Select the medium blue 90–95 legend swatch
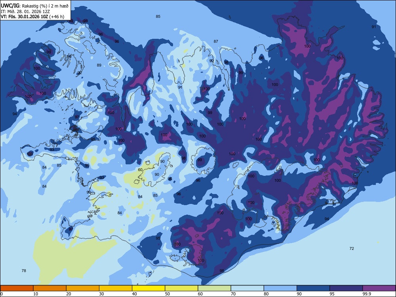Image resolution: width=396 pixels, height=297 pixels. (313, 288)
